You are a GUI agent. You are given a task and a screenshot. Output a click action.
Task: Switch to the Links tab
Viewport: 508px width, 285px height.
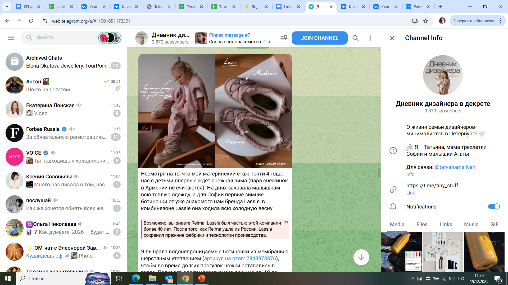[x=446, y=224]
